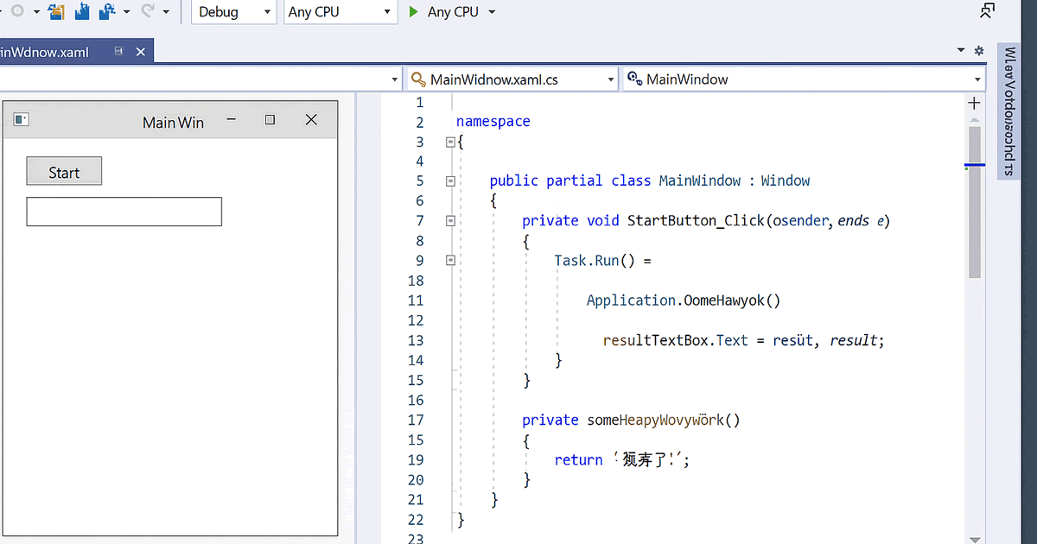Click the plus splitter icon above scrollbar
This screenshot has width=1037, height=544.
click(x=974, y=102)
